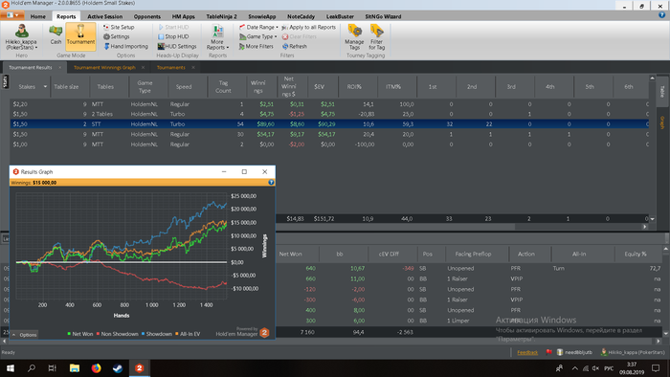The image size is (670, 377).
Task: Toggle Non Showdown legend series in graph
Action: (x=117, y=334)
